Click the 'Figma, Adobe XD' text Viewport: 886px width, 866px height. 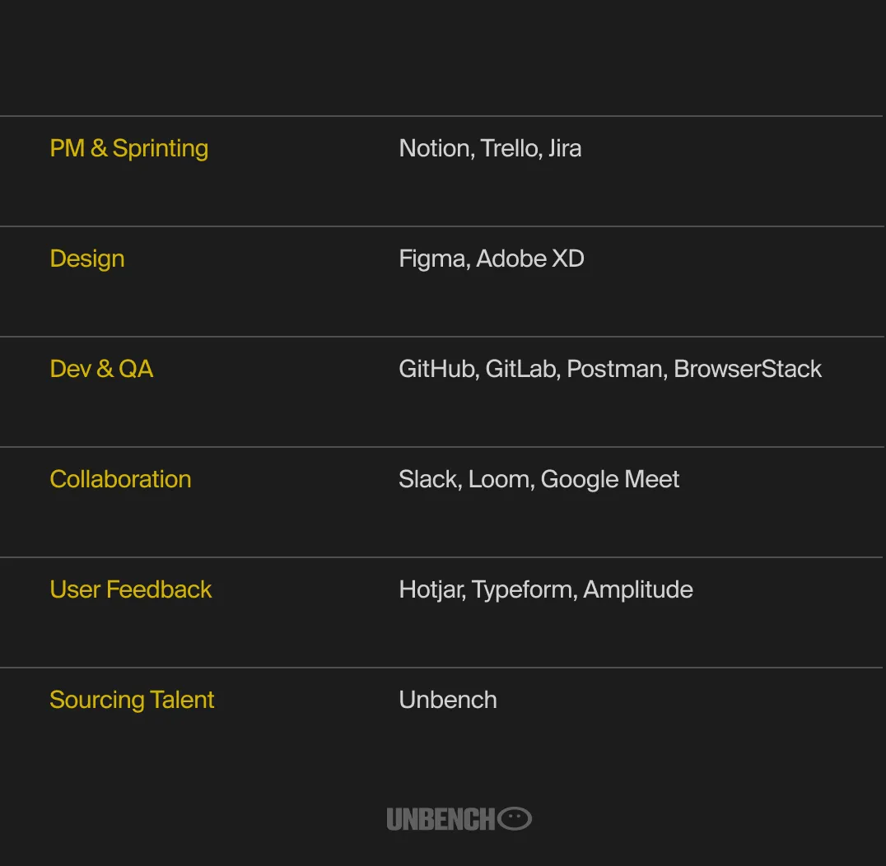coord(492,258)
